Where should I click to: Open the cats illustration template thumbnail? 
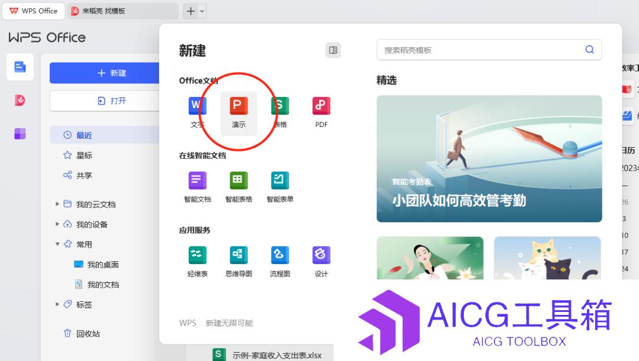547,258
